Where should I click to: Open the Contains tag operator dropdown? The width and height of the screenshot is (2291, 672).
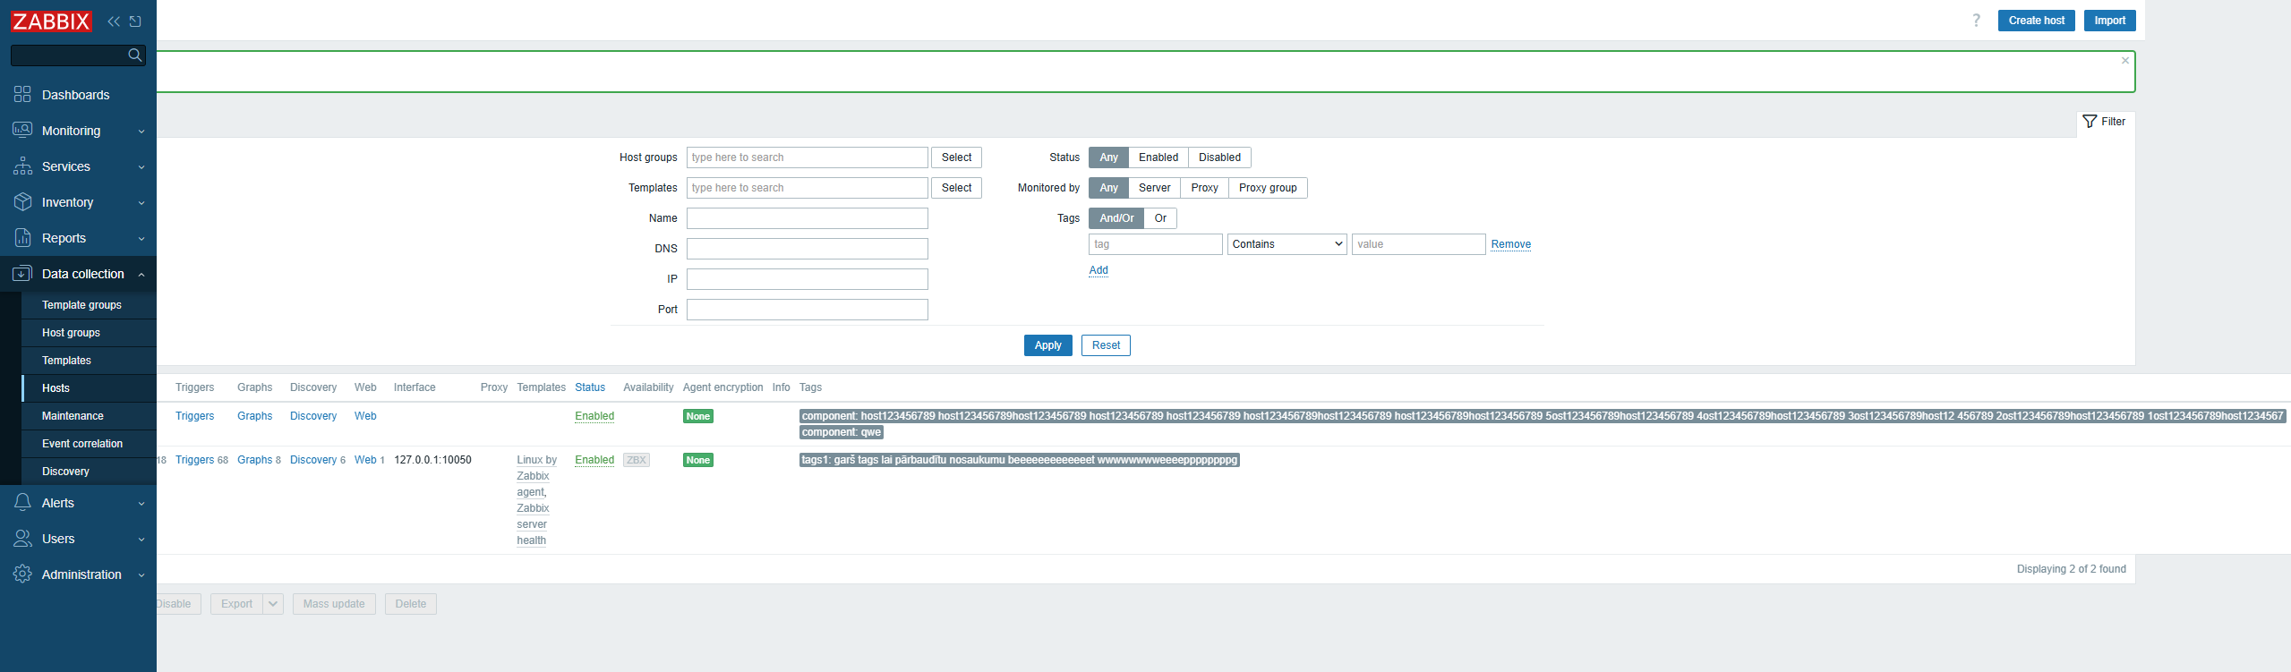point(1287,244)
